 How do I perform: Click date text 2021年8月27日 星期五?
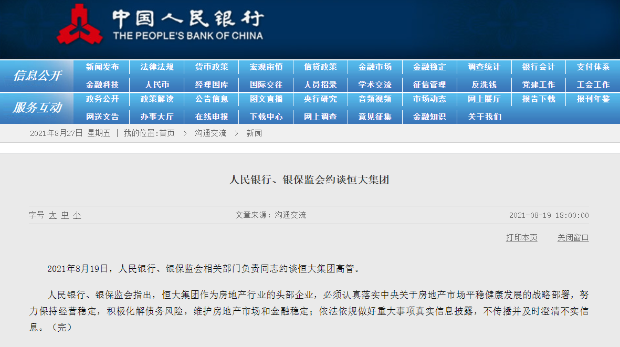[x=70, y=133]
